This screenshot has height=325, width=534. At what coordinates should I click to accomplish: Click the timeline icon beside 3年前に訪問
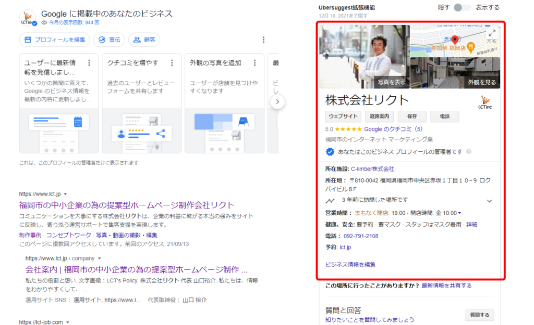(x=330, y=201)
